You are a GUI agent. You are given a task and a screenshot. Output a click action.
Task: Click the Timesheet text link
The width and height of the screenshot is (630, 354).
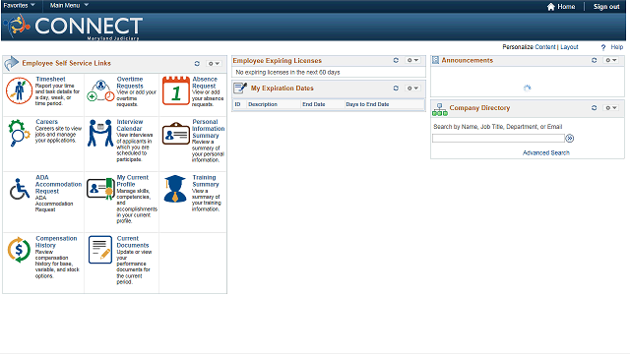[x=50, y=79]
